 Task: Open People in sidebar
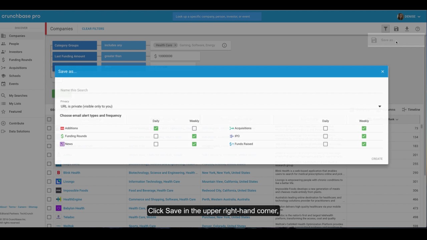[14, 44]
